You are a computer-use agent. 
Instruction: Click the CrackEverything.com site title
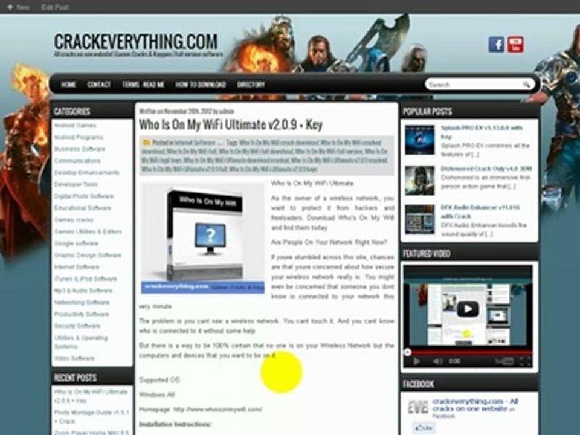[x=136, y=41]
